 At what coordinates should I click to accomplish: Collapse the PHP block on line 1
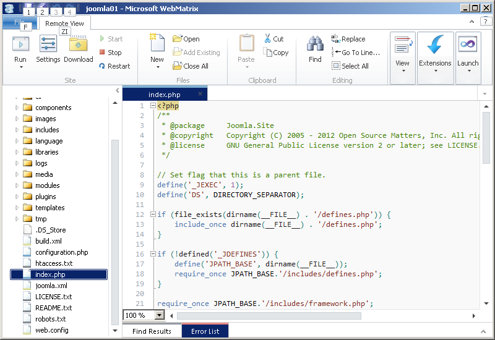click(x=152, y=106)
